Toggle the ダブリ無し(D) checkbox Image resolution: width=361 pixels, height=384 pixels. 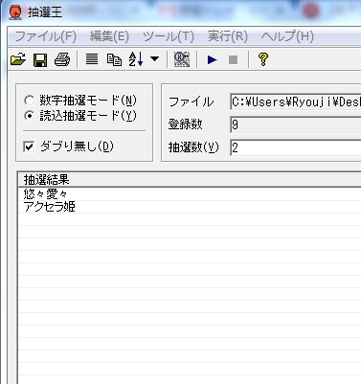29,147
